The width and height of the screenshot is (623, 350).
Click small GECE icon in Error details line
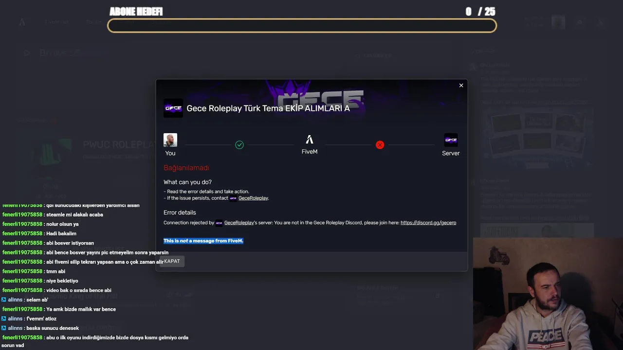pyautogui.click(x=219, y=223)
